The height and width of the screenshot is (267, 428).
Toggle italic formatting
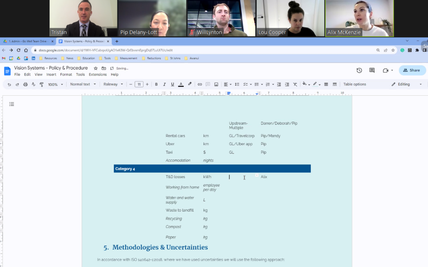164,84
